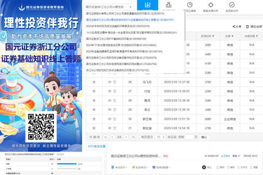Click the QR code on the poster
Screen dimensions: 263x175
41,127
